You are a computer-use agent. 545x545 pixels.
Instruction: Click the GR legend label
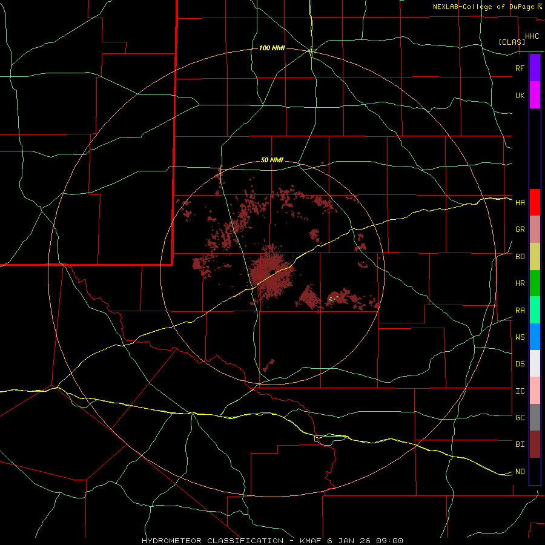click(x=520, y=230)
